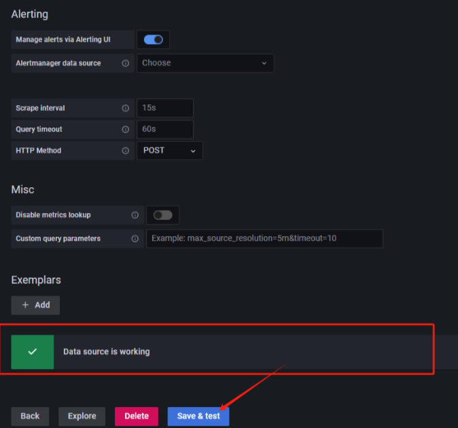Viewport: 458px width, 428px height.
Task: Show info icon for HTTP Method
Action: coord(125,151)
